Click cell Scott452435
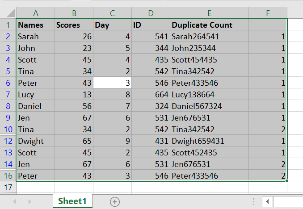The width and height of the screenshot is (303, 209). click(x=209, y=153)
